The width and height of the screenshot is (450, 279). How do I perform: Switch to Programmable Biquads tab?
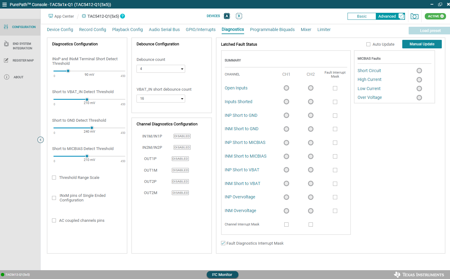(272, 30)
